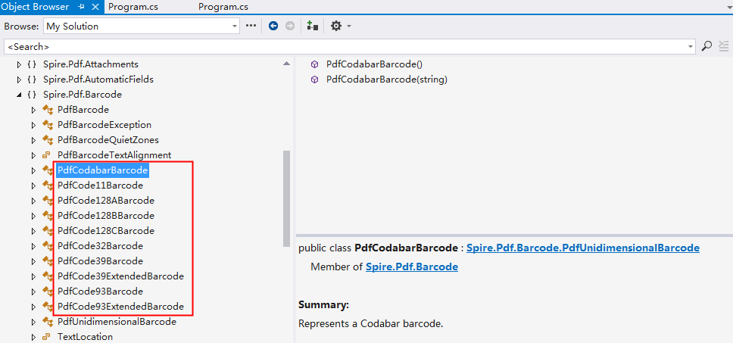Expand the PdfCode39ExtendedBarcode node
Viewport: 733px width, 343px height.
click(x=33, y=276)
